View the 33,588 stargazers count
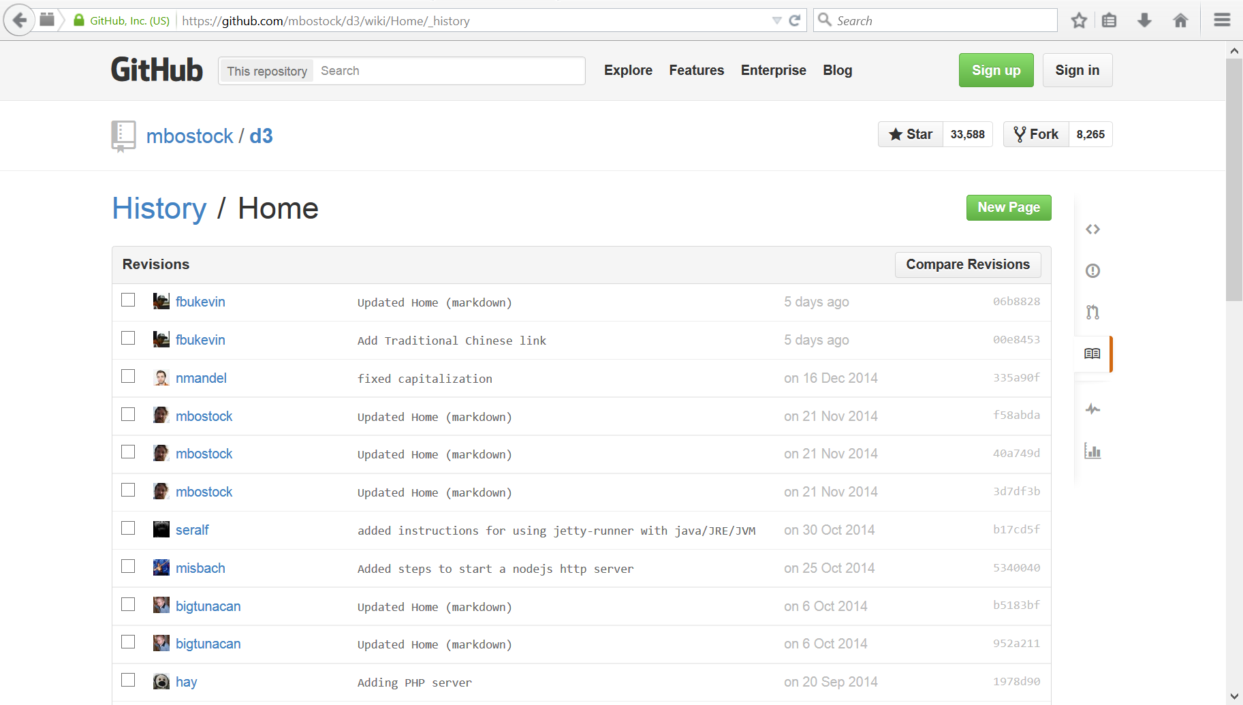The image size is (1243, 705). (968, 134)
